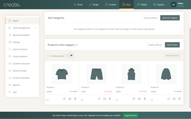Image resolution: width=191 pixels, height=119 pixels.
Task: Open Customer Accounts in sidebar
Action: pyautogui.click(x=22, y=64)
